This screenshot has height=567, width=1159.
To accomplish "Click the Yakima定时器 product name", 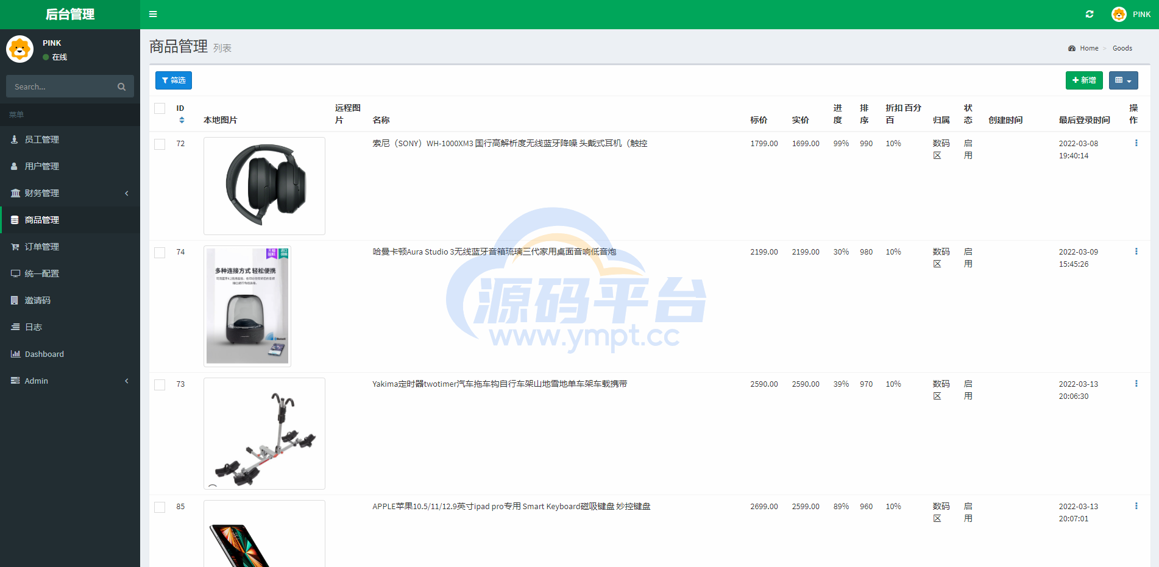I will [500, 384].
